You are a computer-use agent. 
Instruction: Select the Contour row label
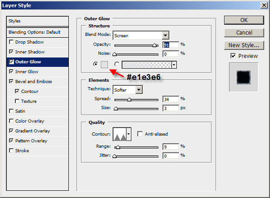click(30, 91)
